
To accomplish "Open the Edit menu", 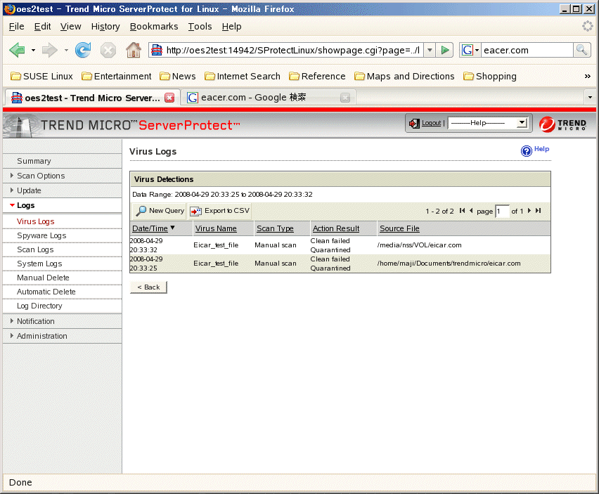I will tap(42, 26).
